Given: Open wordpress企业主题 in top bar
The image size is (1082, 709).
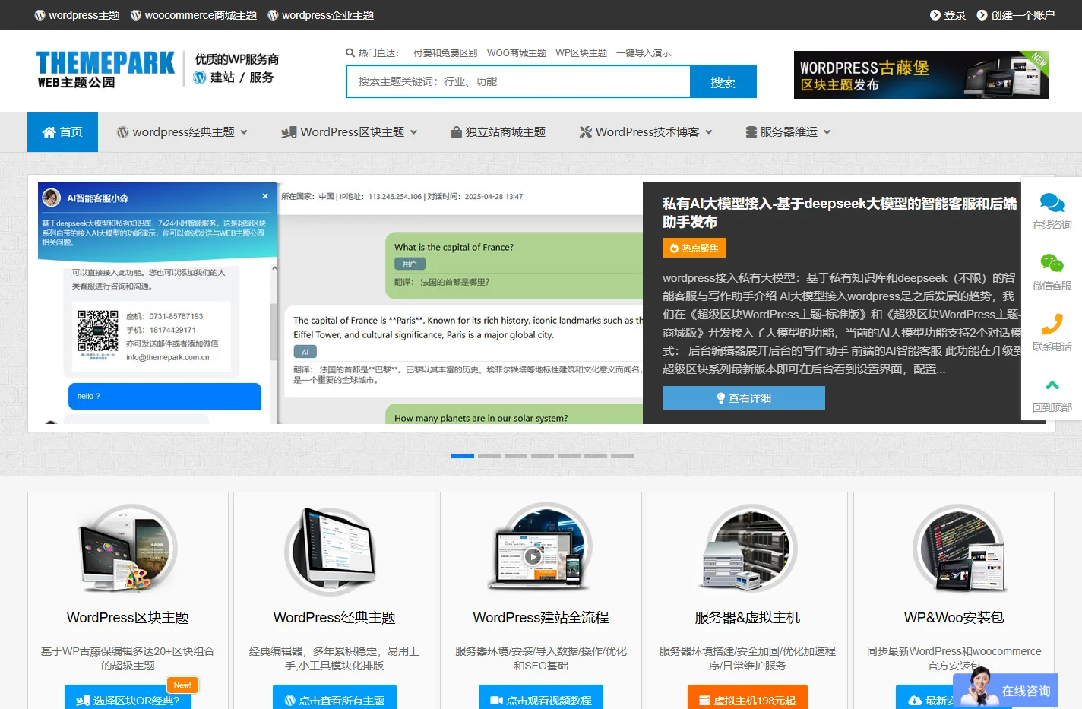Looking at the screenshot, I should (x=321, y=15).
